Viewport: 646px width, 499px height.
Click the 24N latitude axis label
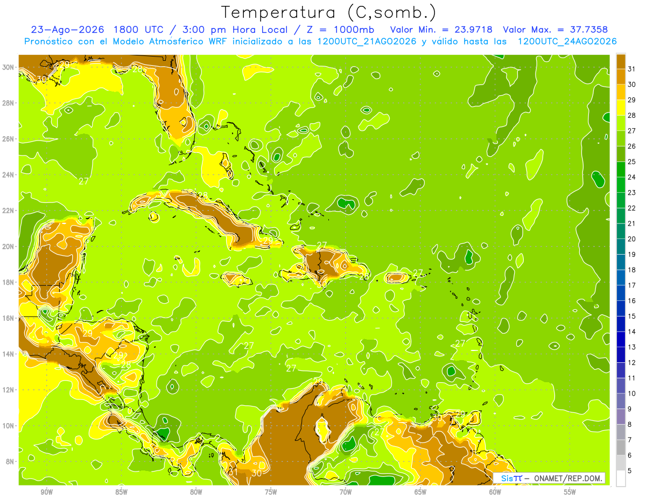pyautogui.click(x=8, y=175)
